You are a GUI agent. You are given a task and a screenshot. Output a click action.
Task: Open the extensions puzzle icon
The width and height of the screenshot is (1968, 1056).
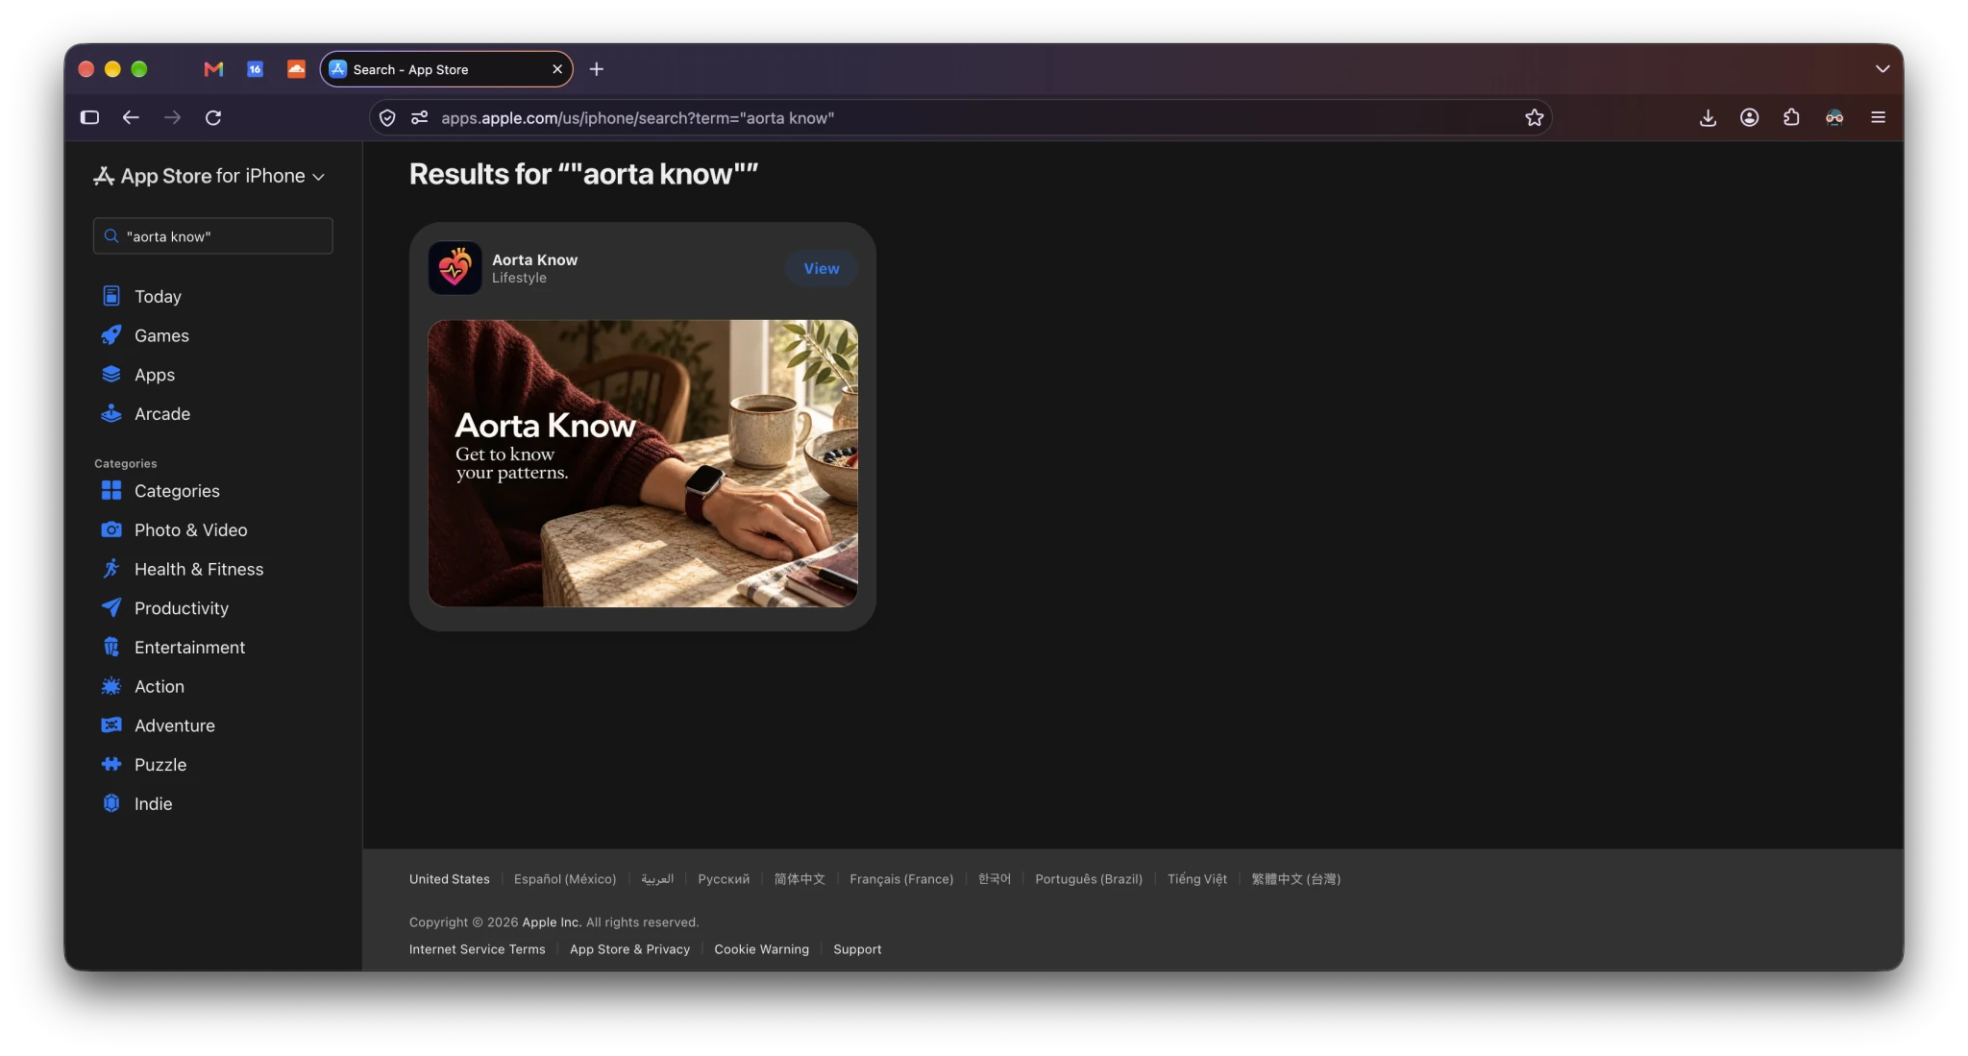[x=1791, y=117]
